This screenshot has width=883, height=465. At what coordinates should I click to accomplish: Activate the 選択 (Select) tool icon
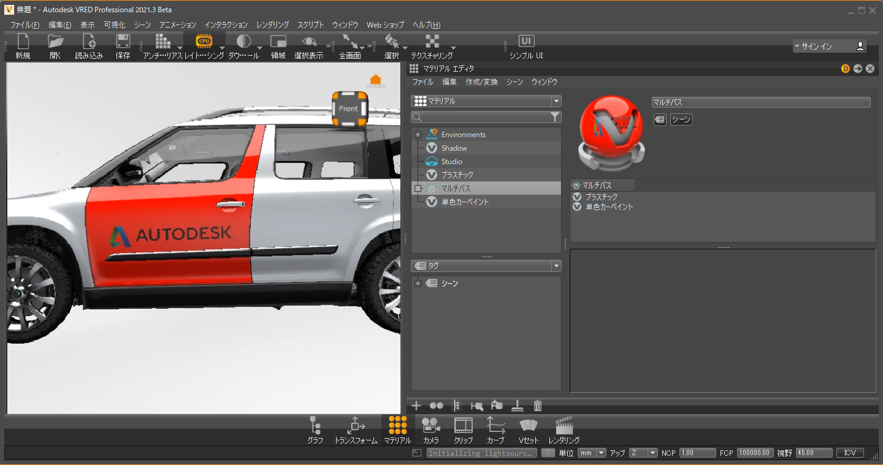point(391,42)
